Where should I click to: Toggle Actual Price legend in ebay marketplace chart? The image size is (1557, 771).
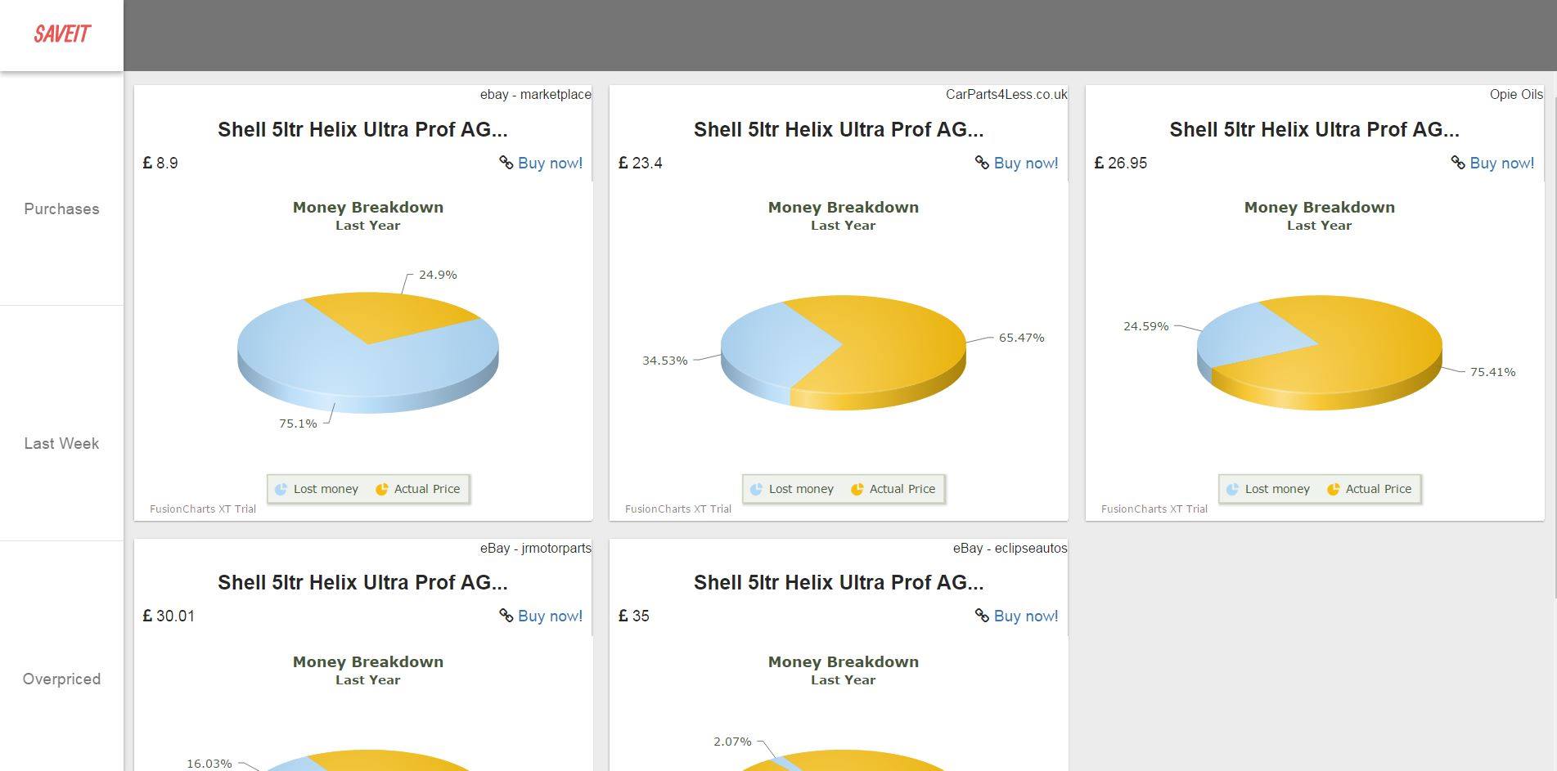click(x=417, y=489)
